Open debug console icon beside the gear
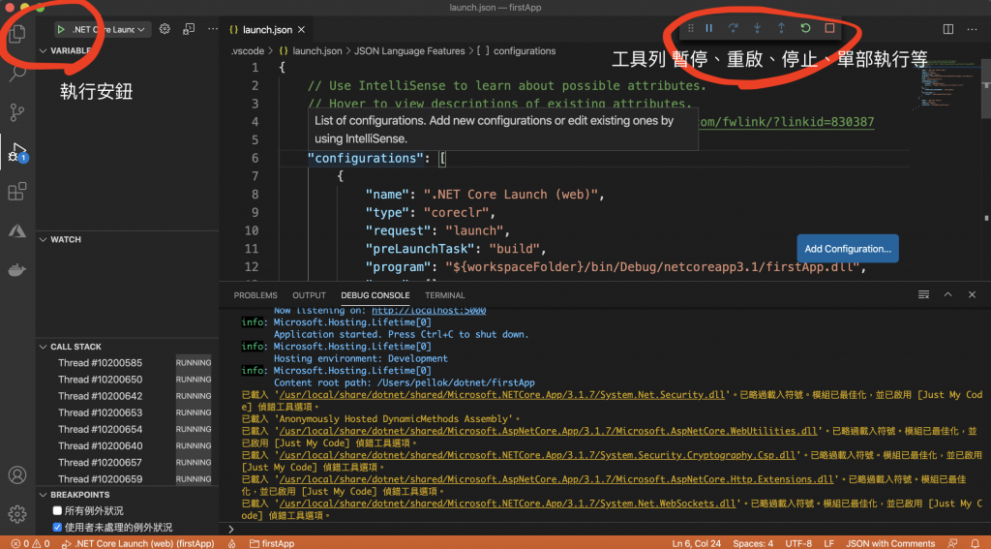The image size is (991, 549). [x=189, y=29]
